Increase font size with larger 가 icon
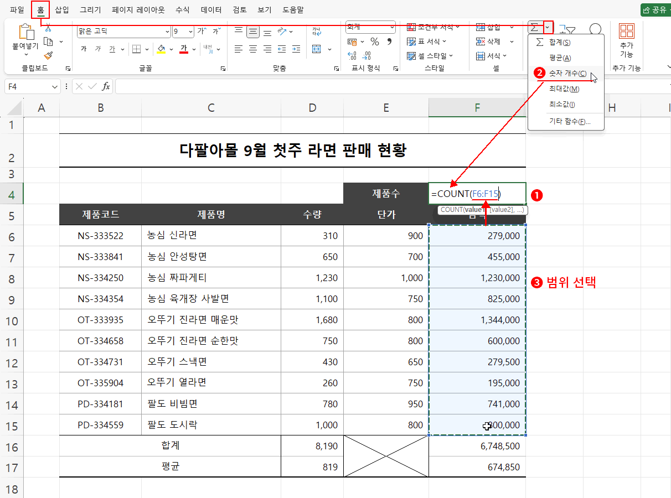 pos(202,32)
